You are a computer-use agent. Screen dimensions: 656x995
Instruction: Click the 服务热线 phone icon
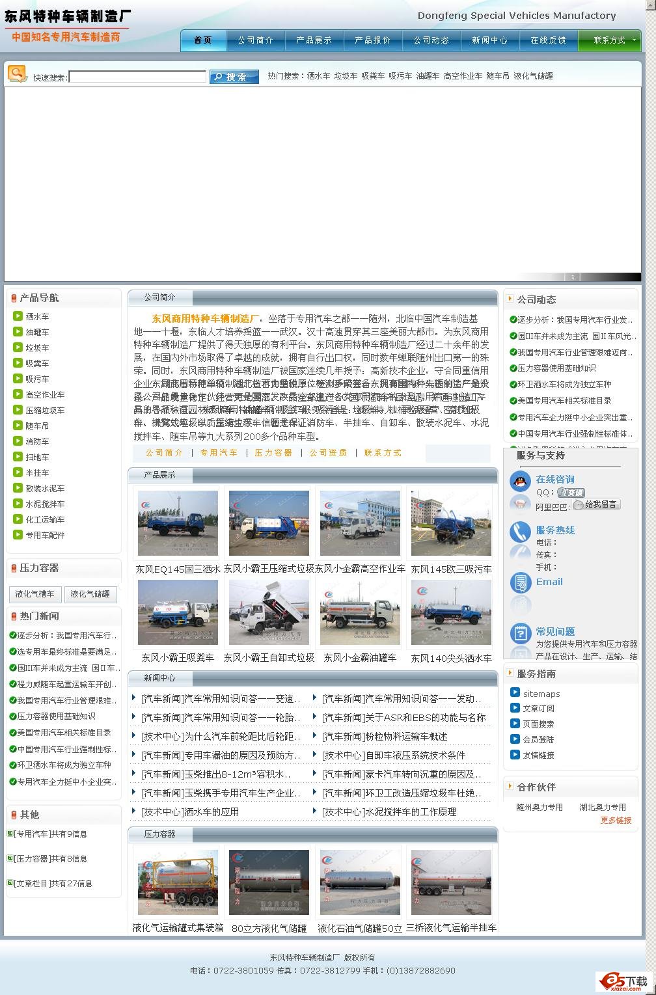click(520, 532)
